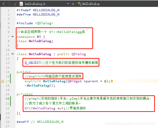Click the Q_OBJECT macro
Viewport: 158px width, 128px height.
coord(33,63)
